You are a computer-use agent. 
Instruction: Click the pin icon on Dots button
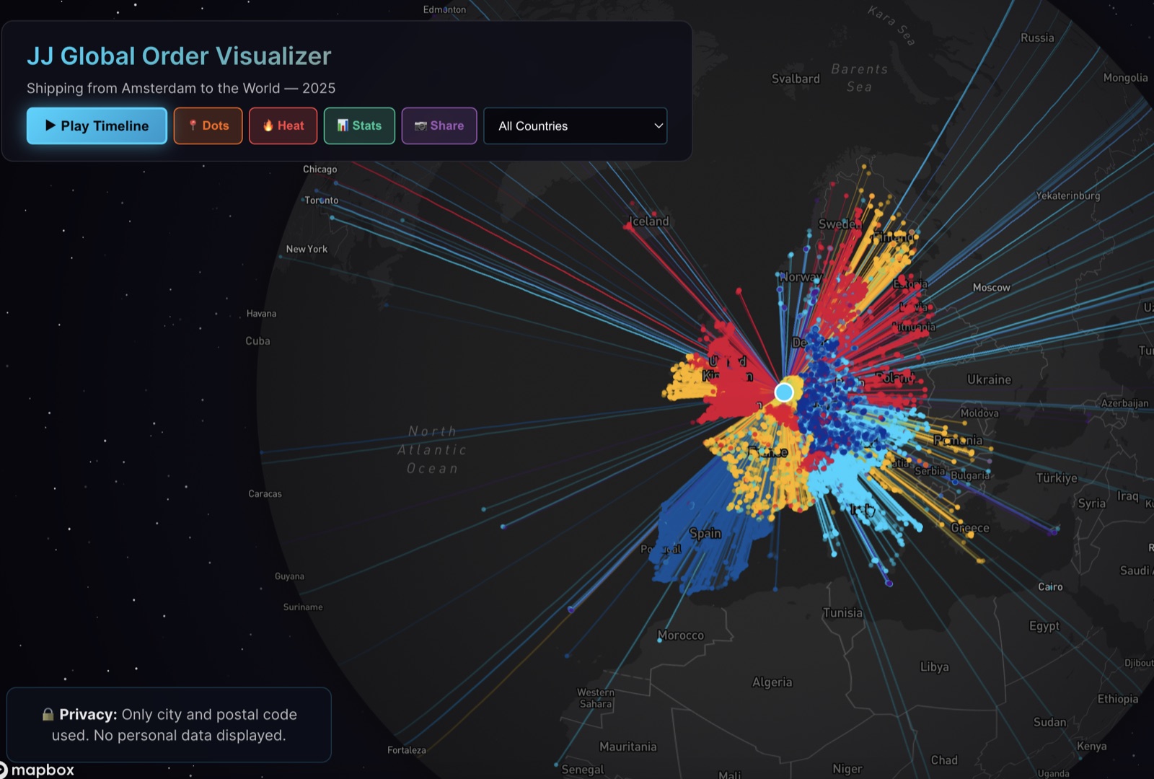(x=193, y=126)
